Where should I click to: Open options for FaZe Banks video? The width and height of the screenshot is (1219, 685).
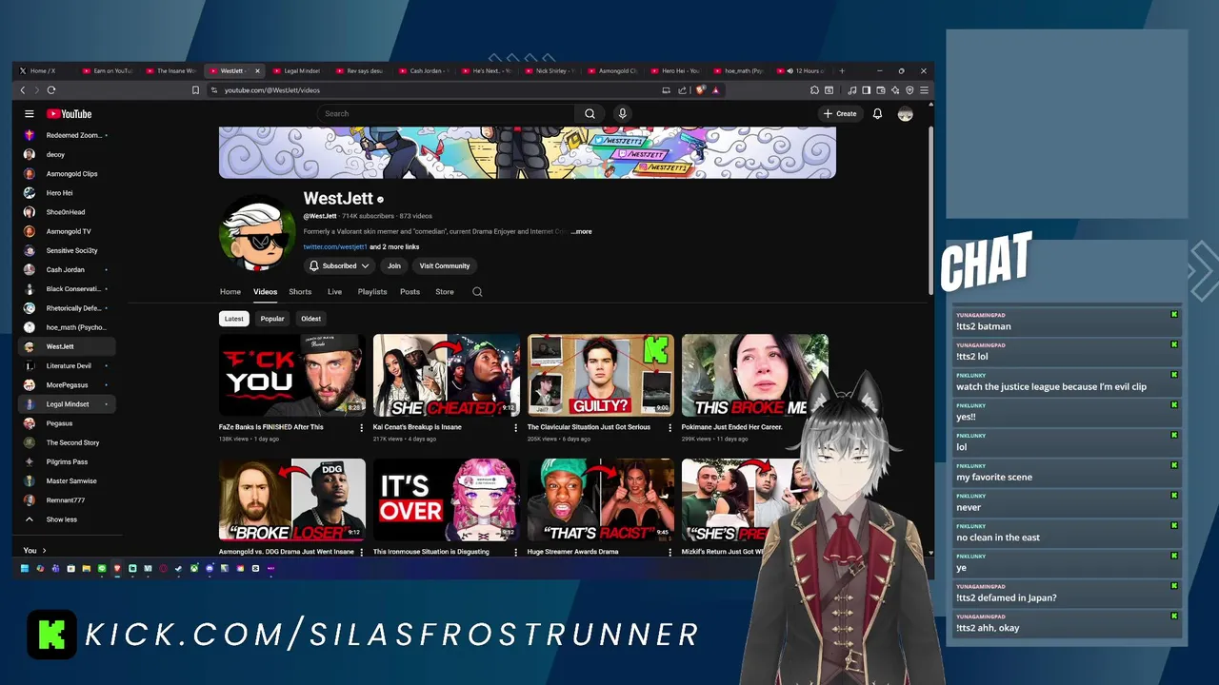(x=361, y=428)
